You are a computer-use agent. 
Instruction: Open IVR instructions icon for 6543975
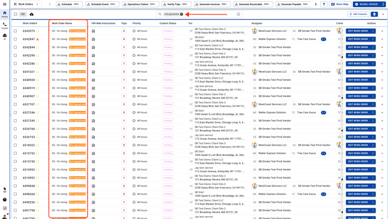point(93,31)
